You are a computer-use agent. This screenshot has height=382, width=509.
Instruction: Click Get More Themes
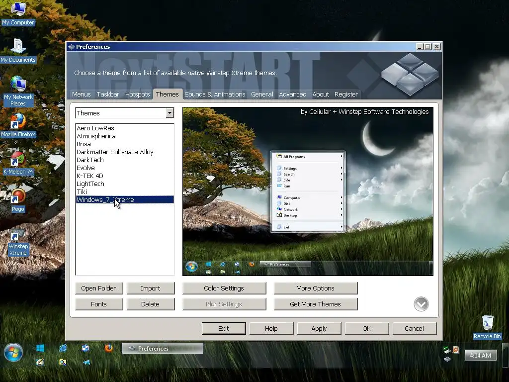tap(316, 304)
